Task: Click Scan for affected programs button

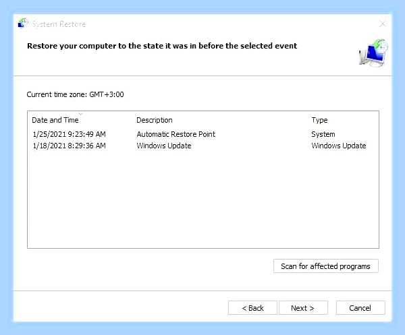Action: point(326,266)
